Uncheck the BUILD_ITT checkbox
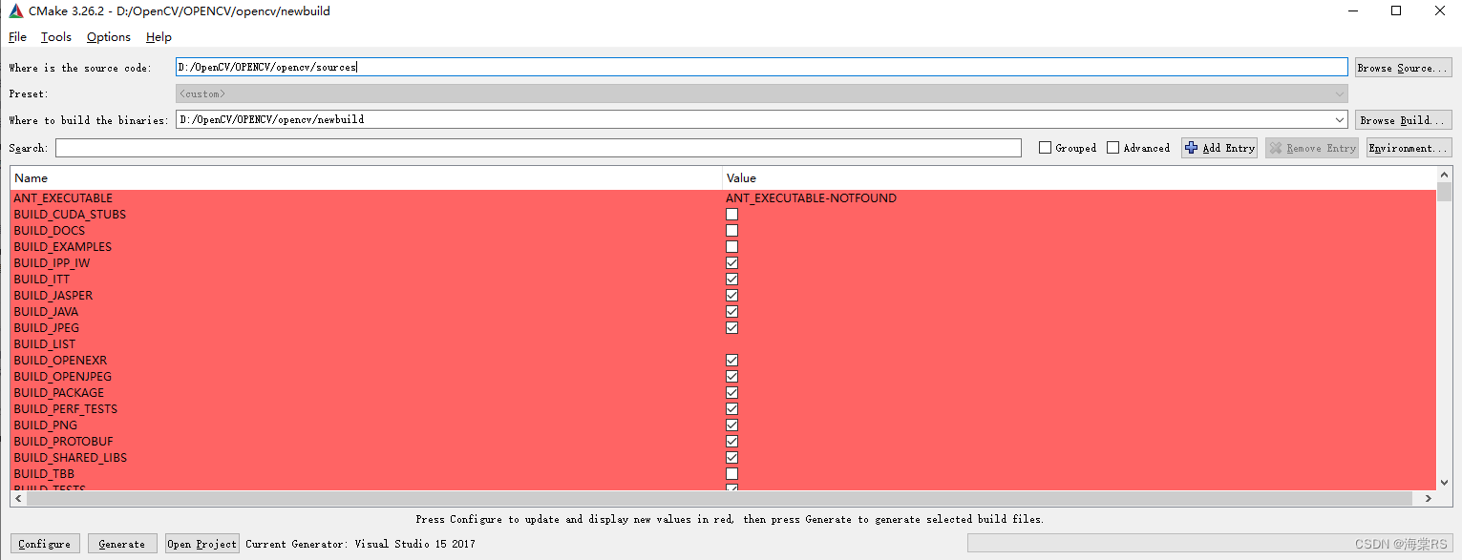Screen dimensions: 1462x560 731,280
